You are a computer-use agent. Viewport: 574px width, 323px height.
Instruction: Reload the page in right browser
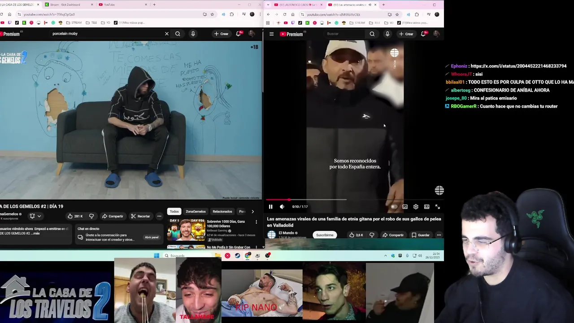284,14
